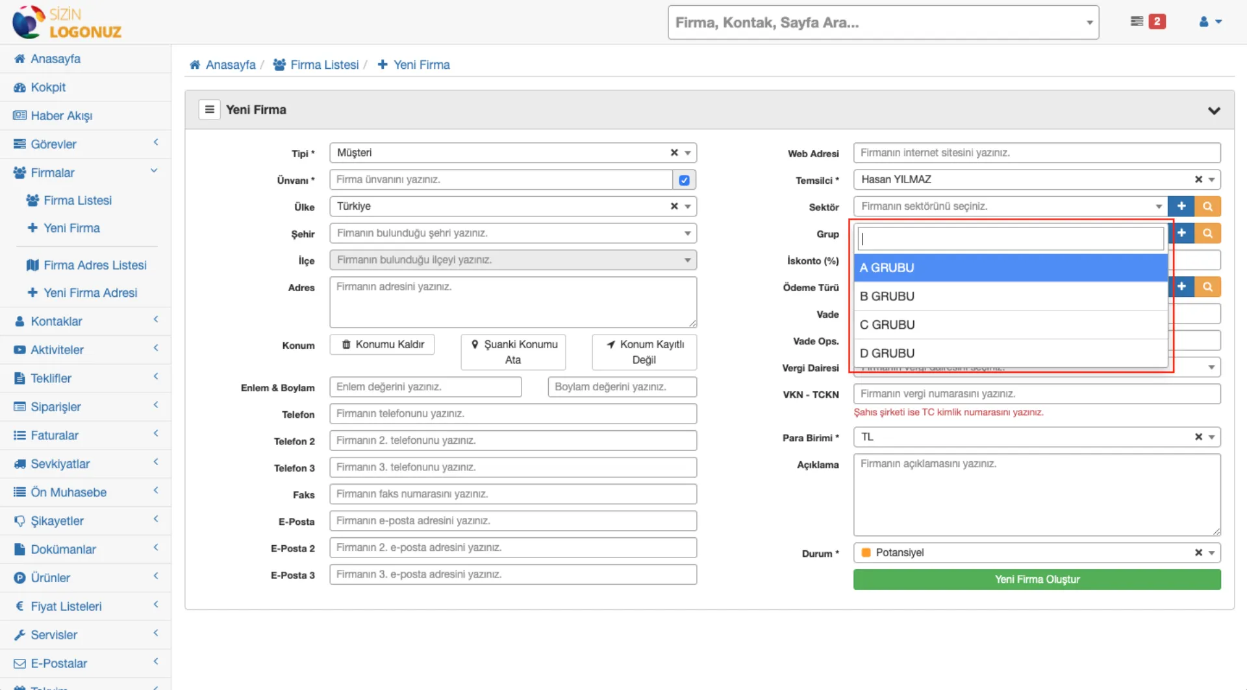Viewport: 1247px width, 690px height.
Task: Clear the Ülke Türkiye selection with X
Action: 674,206
